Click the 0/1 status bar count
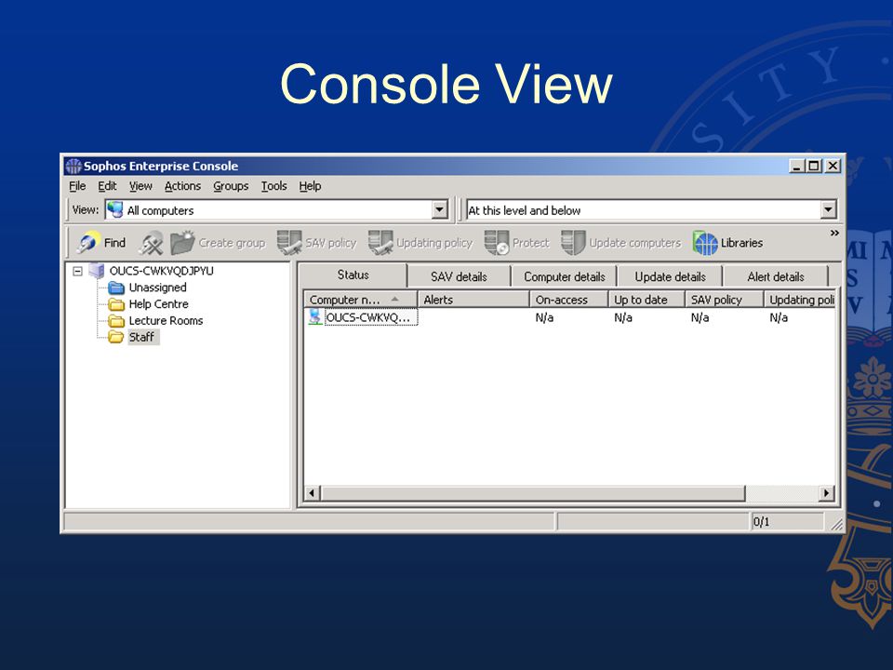Viewport: 893px width, 670px height. click(762, 522)
